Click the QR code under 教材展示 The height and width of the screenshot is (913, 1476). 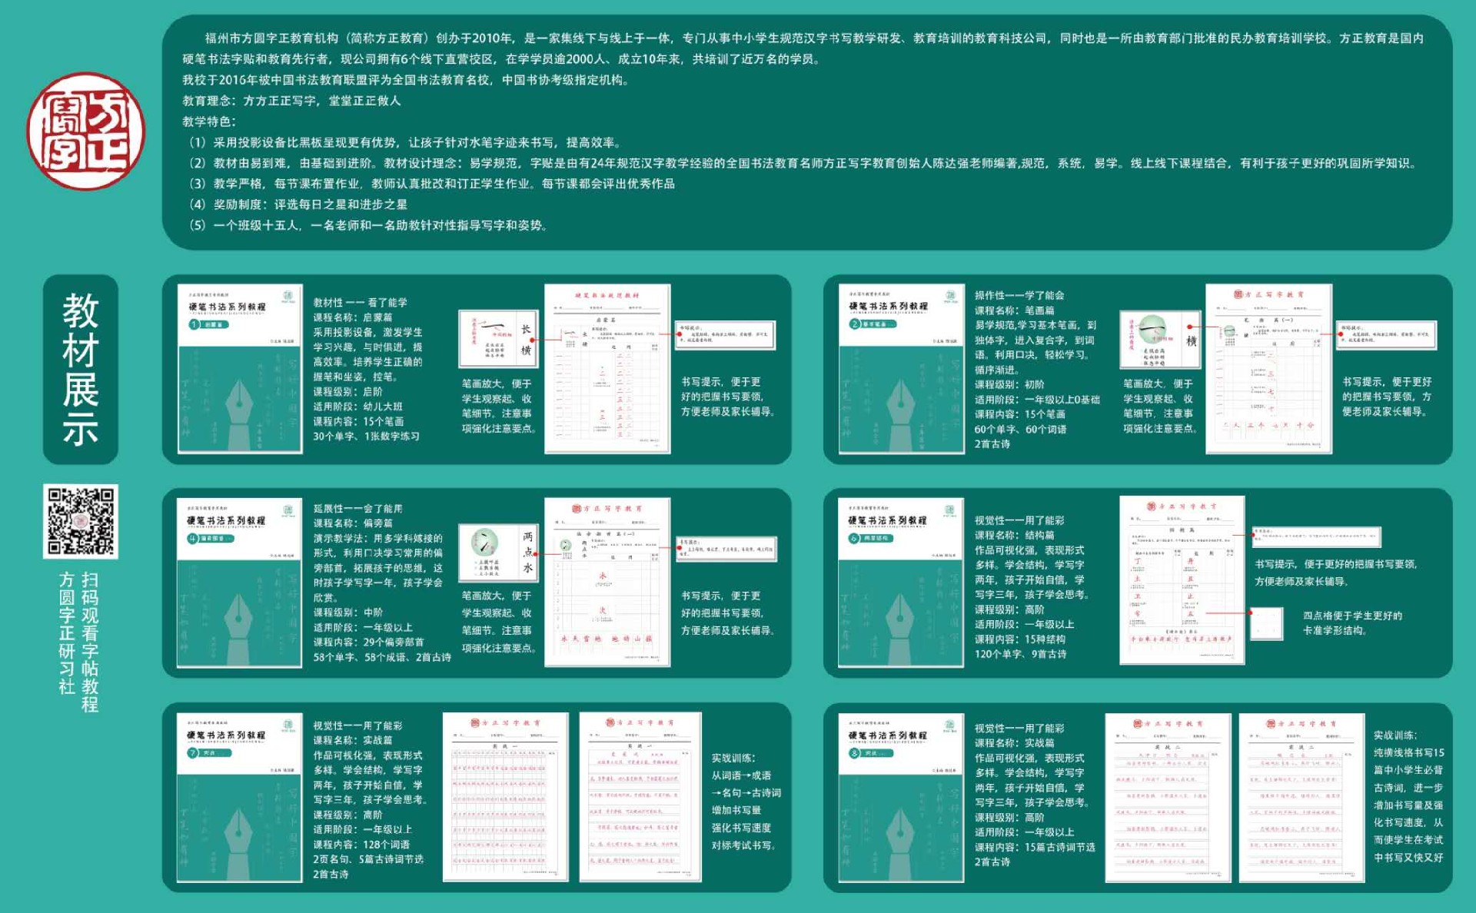click(81, 521)
